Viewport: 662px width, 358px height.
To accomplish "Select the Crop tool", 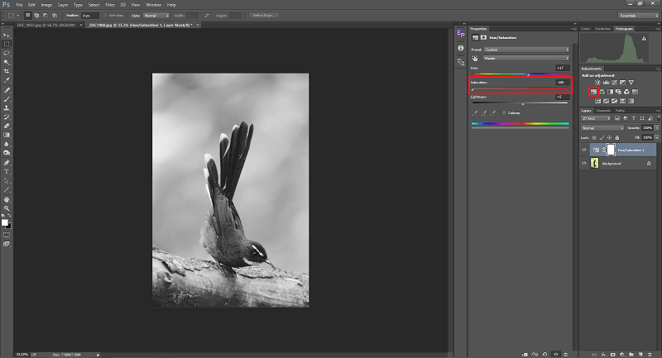I will (7, 71).
